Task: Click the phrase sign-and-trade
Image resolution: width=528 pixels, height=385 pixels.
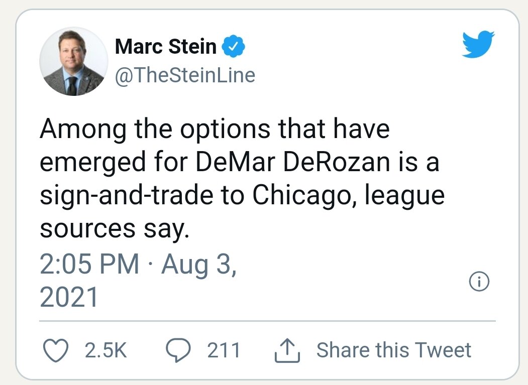Action: [125, 195]
